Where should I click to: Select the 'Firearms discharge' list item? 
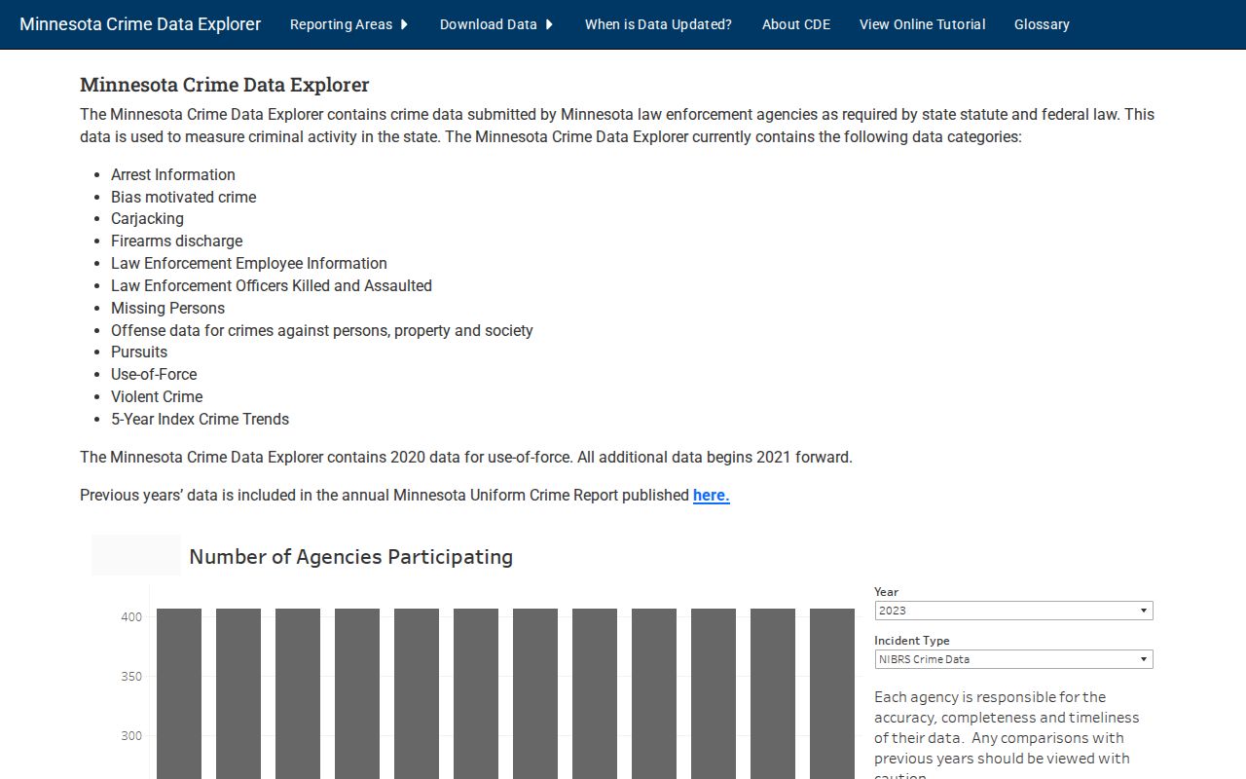click(x=176, y=241)
